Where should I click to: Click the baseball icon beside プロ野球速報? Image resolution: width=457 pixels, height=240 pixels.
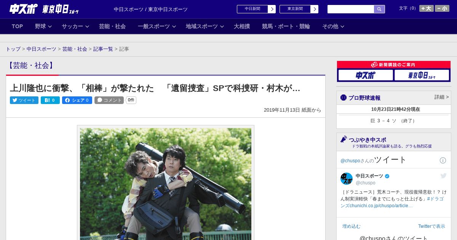click(x=344, y=98)
